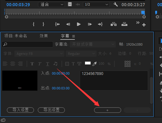Align caption text right
The width and height of the screenshot is (162, 123).
pyautogui.click(x=20, y=64)
